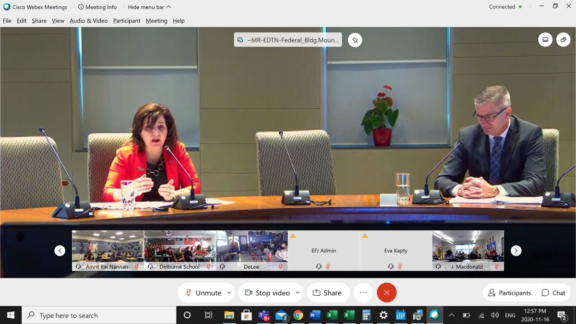
Task: Open the Calendar app from the taskbar
Action: pyautogui.click(x=401, y=315)
